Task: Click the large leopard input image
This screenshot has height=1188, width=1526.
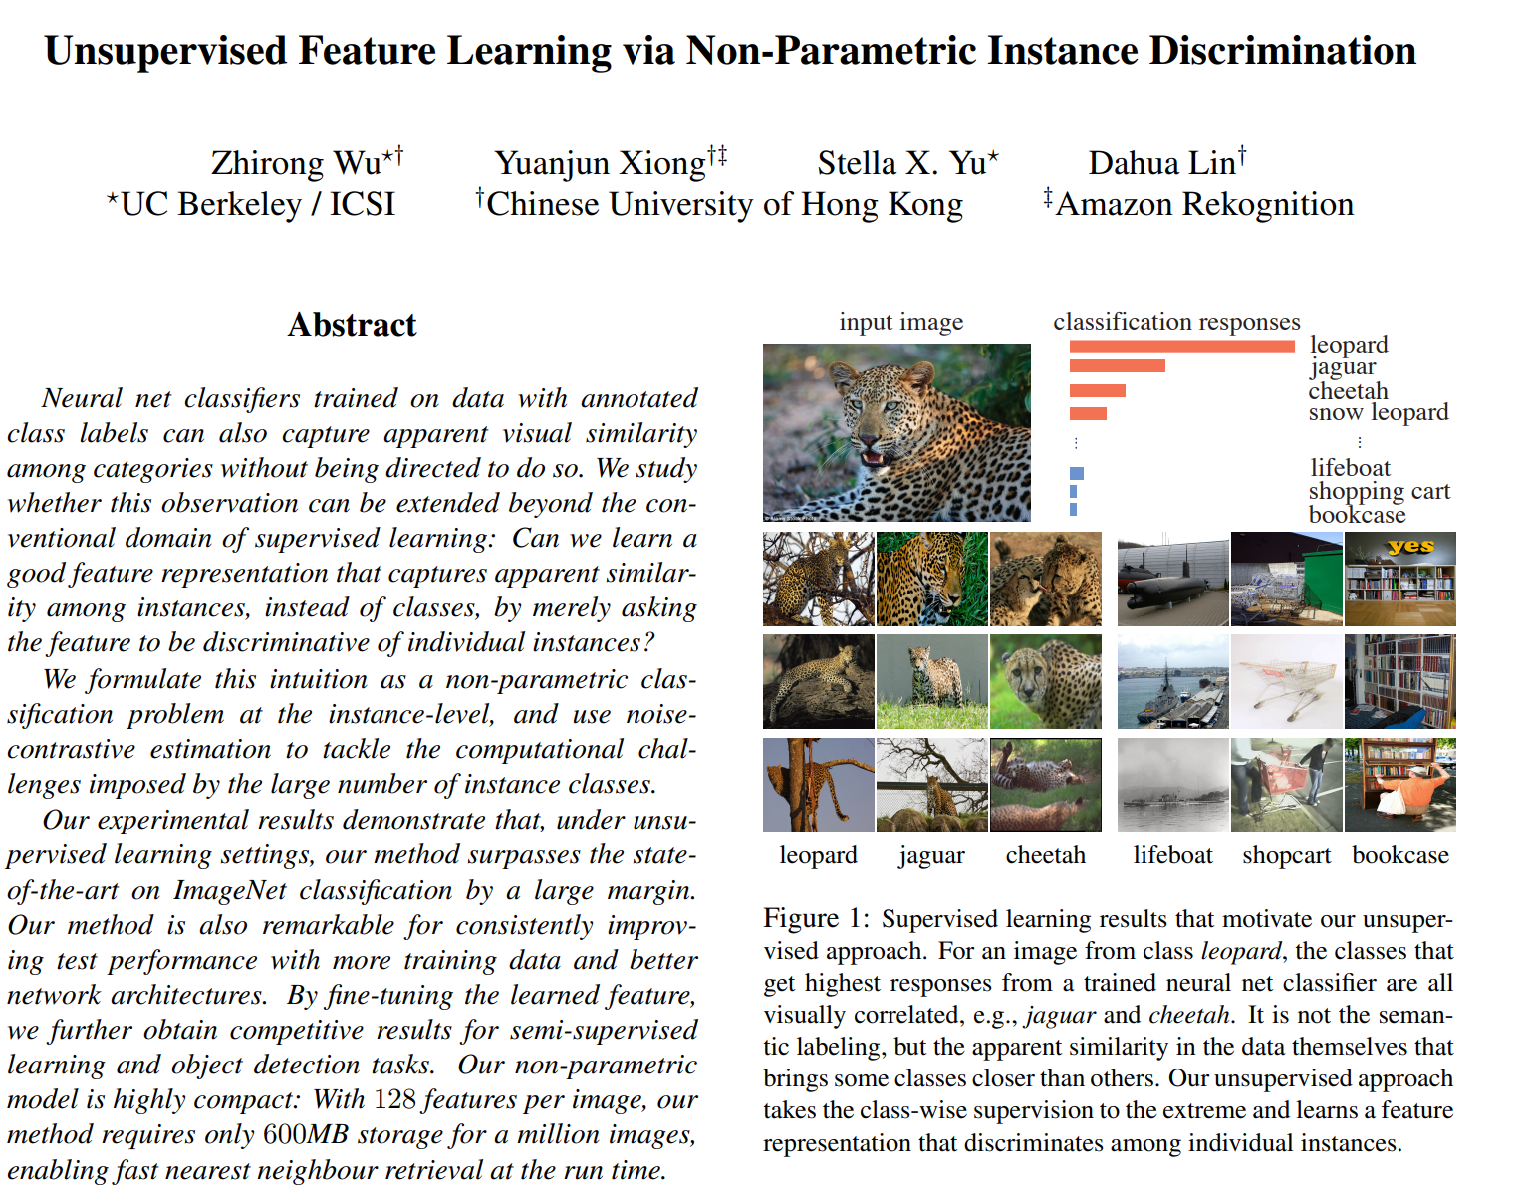Action: 896,432
